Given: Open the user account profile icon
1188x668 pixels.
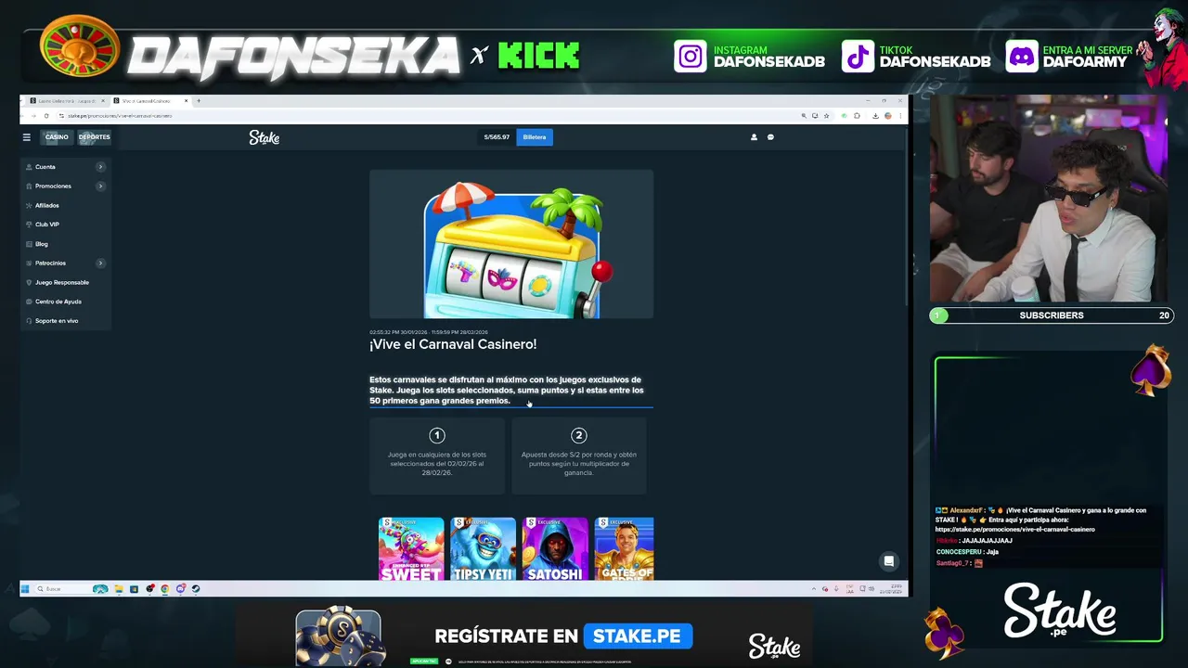Looking at the screenshot, I should click(x=754, y=137).
